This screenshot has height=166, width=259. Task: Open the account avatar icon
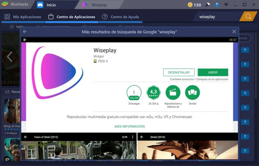pyautogui.click(x=217, y=5)
